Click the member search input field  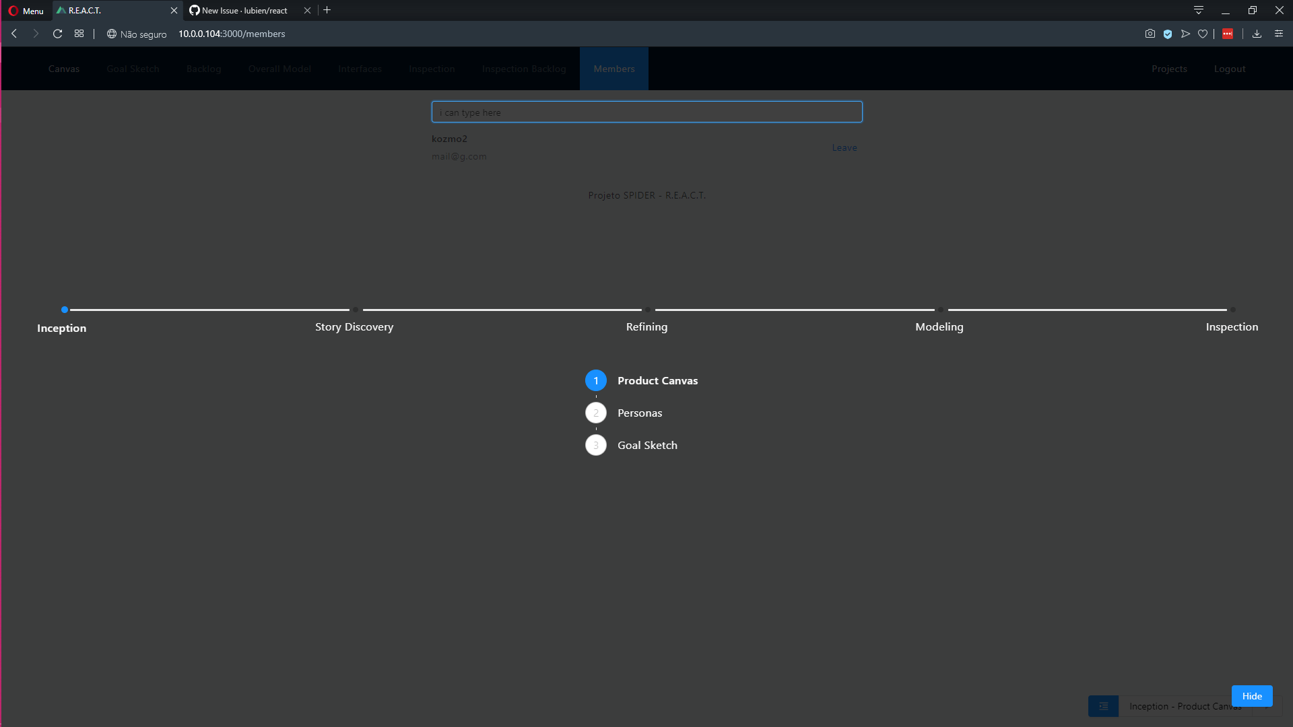[x=646, y=112]
